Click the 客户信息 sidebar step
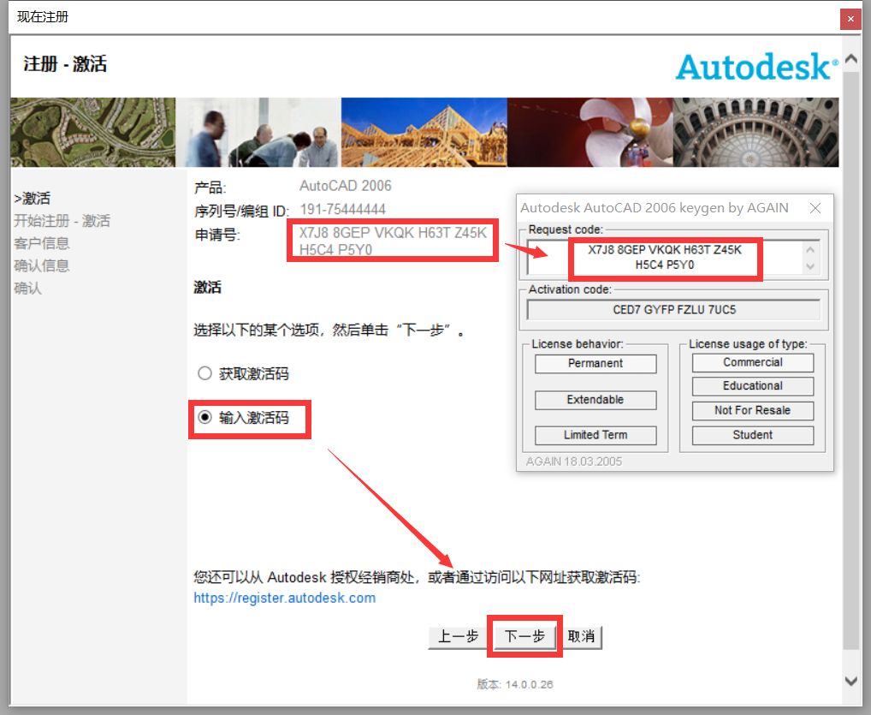The width and height of the screenshot is (871, 715). (42, 243)
